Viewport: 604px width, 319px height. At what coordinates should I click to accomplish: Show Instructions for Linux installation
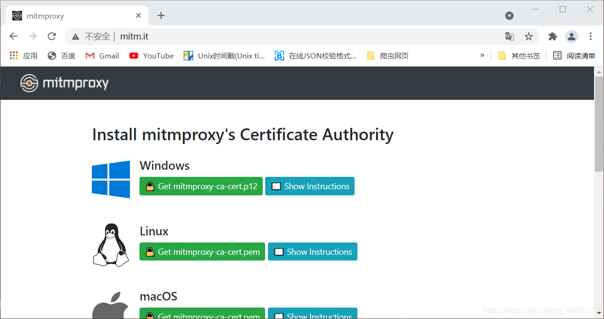pos(313,251)
